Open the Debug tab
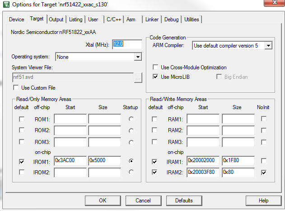 pyautogui.click(x=171, y=19)
